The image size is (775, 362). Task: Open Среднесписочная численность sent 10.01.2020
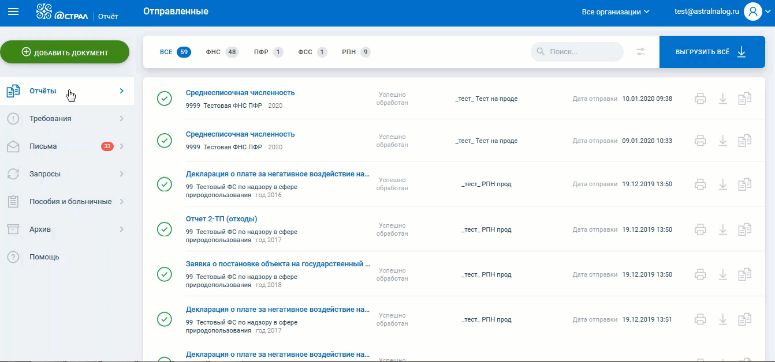(x=240, y=93)
